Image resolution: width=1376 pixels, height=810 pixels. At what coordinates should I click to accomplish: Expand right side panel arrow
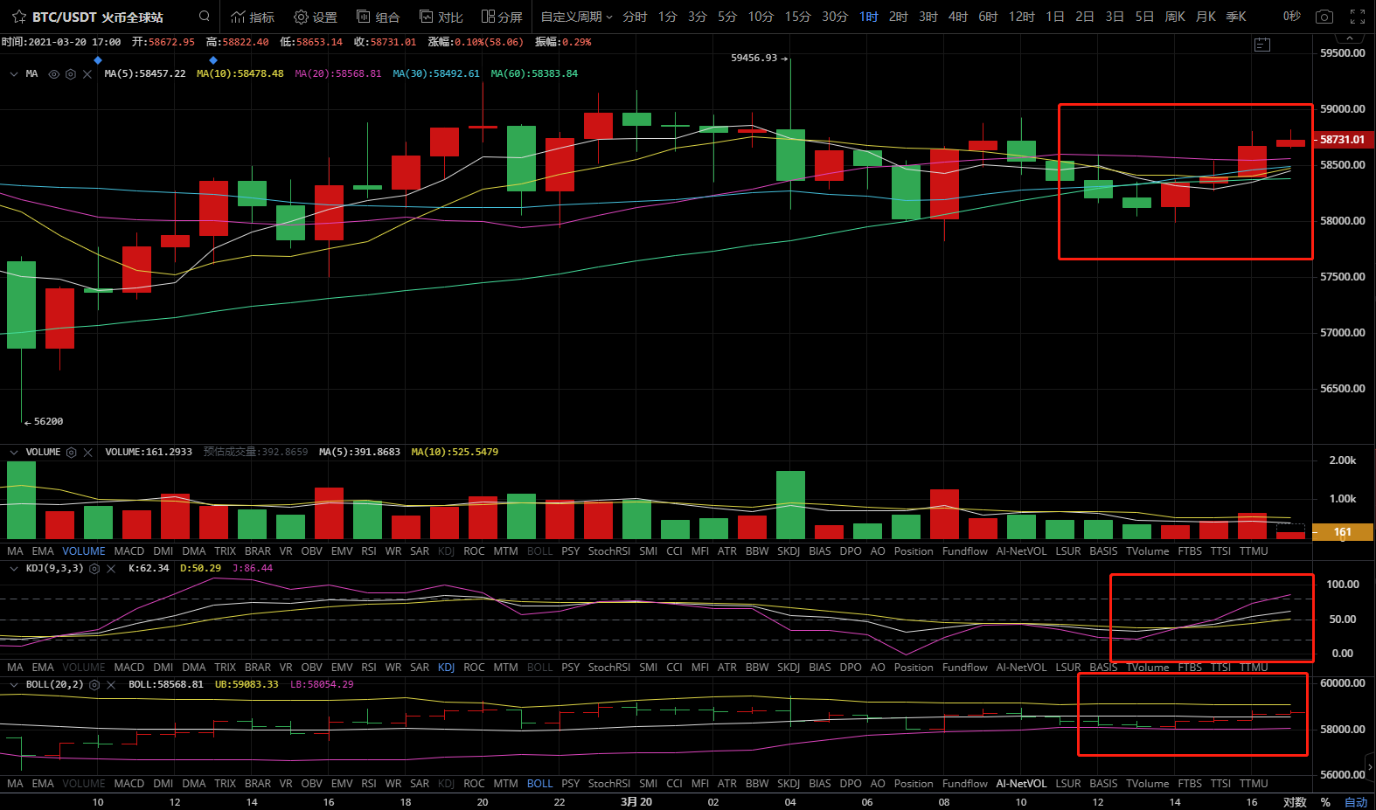point(1370,767)
